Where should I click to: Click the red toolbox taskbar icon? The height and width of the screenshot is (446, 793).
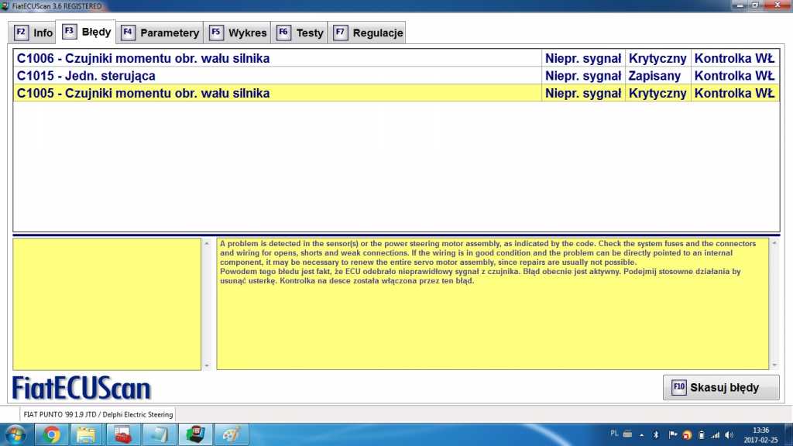[123, 434]
